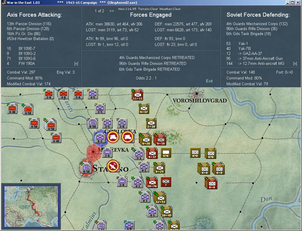Viewport: 302px width, 231px height.
Task: Click '4th Guards Mechanized Corps (132)' entry
Action: (257, 24)
